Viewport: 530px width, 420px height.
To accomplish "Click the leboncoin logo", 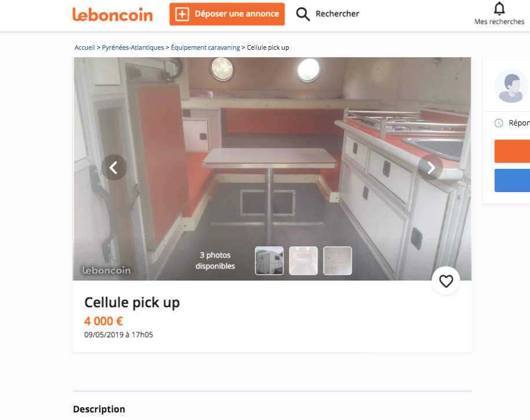I will click(x=113, y=14).
